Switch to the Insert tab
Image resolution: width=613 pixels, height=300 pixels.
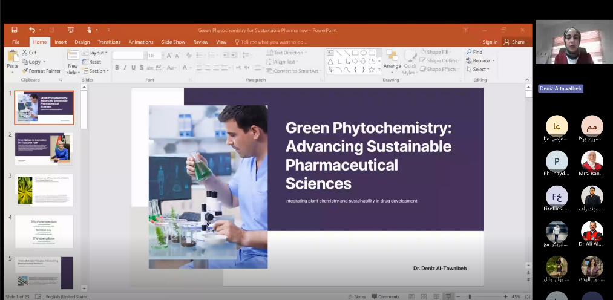pyautogui.click(x=61, y=42)
